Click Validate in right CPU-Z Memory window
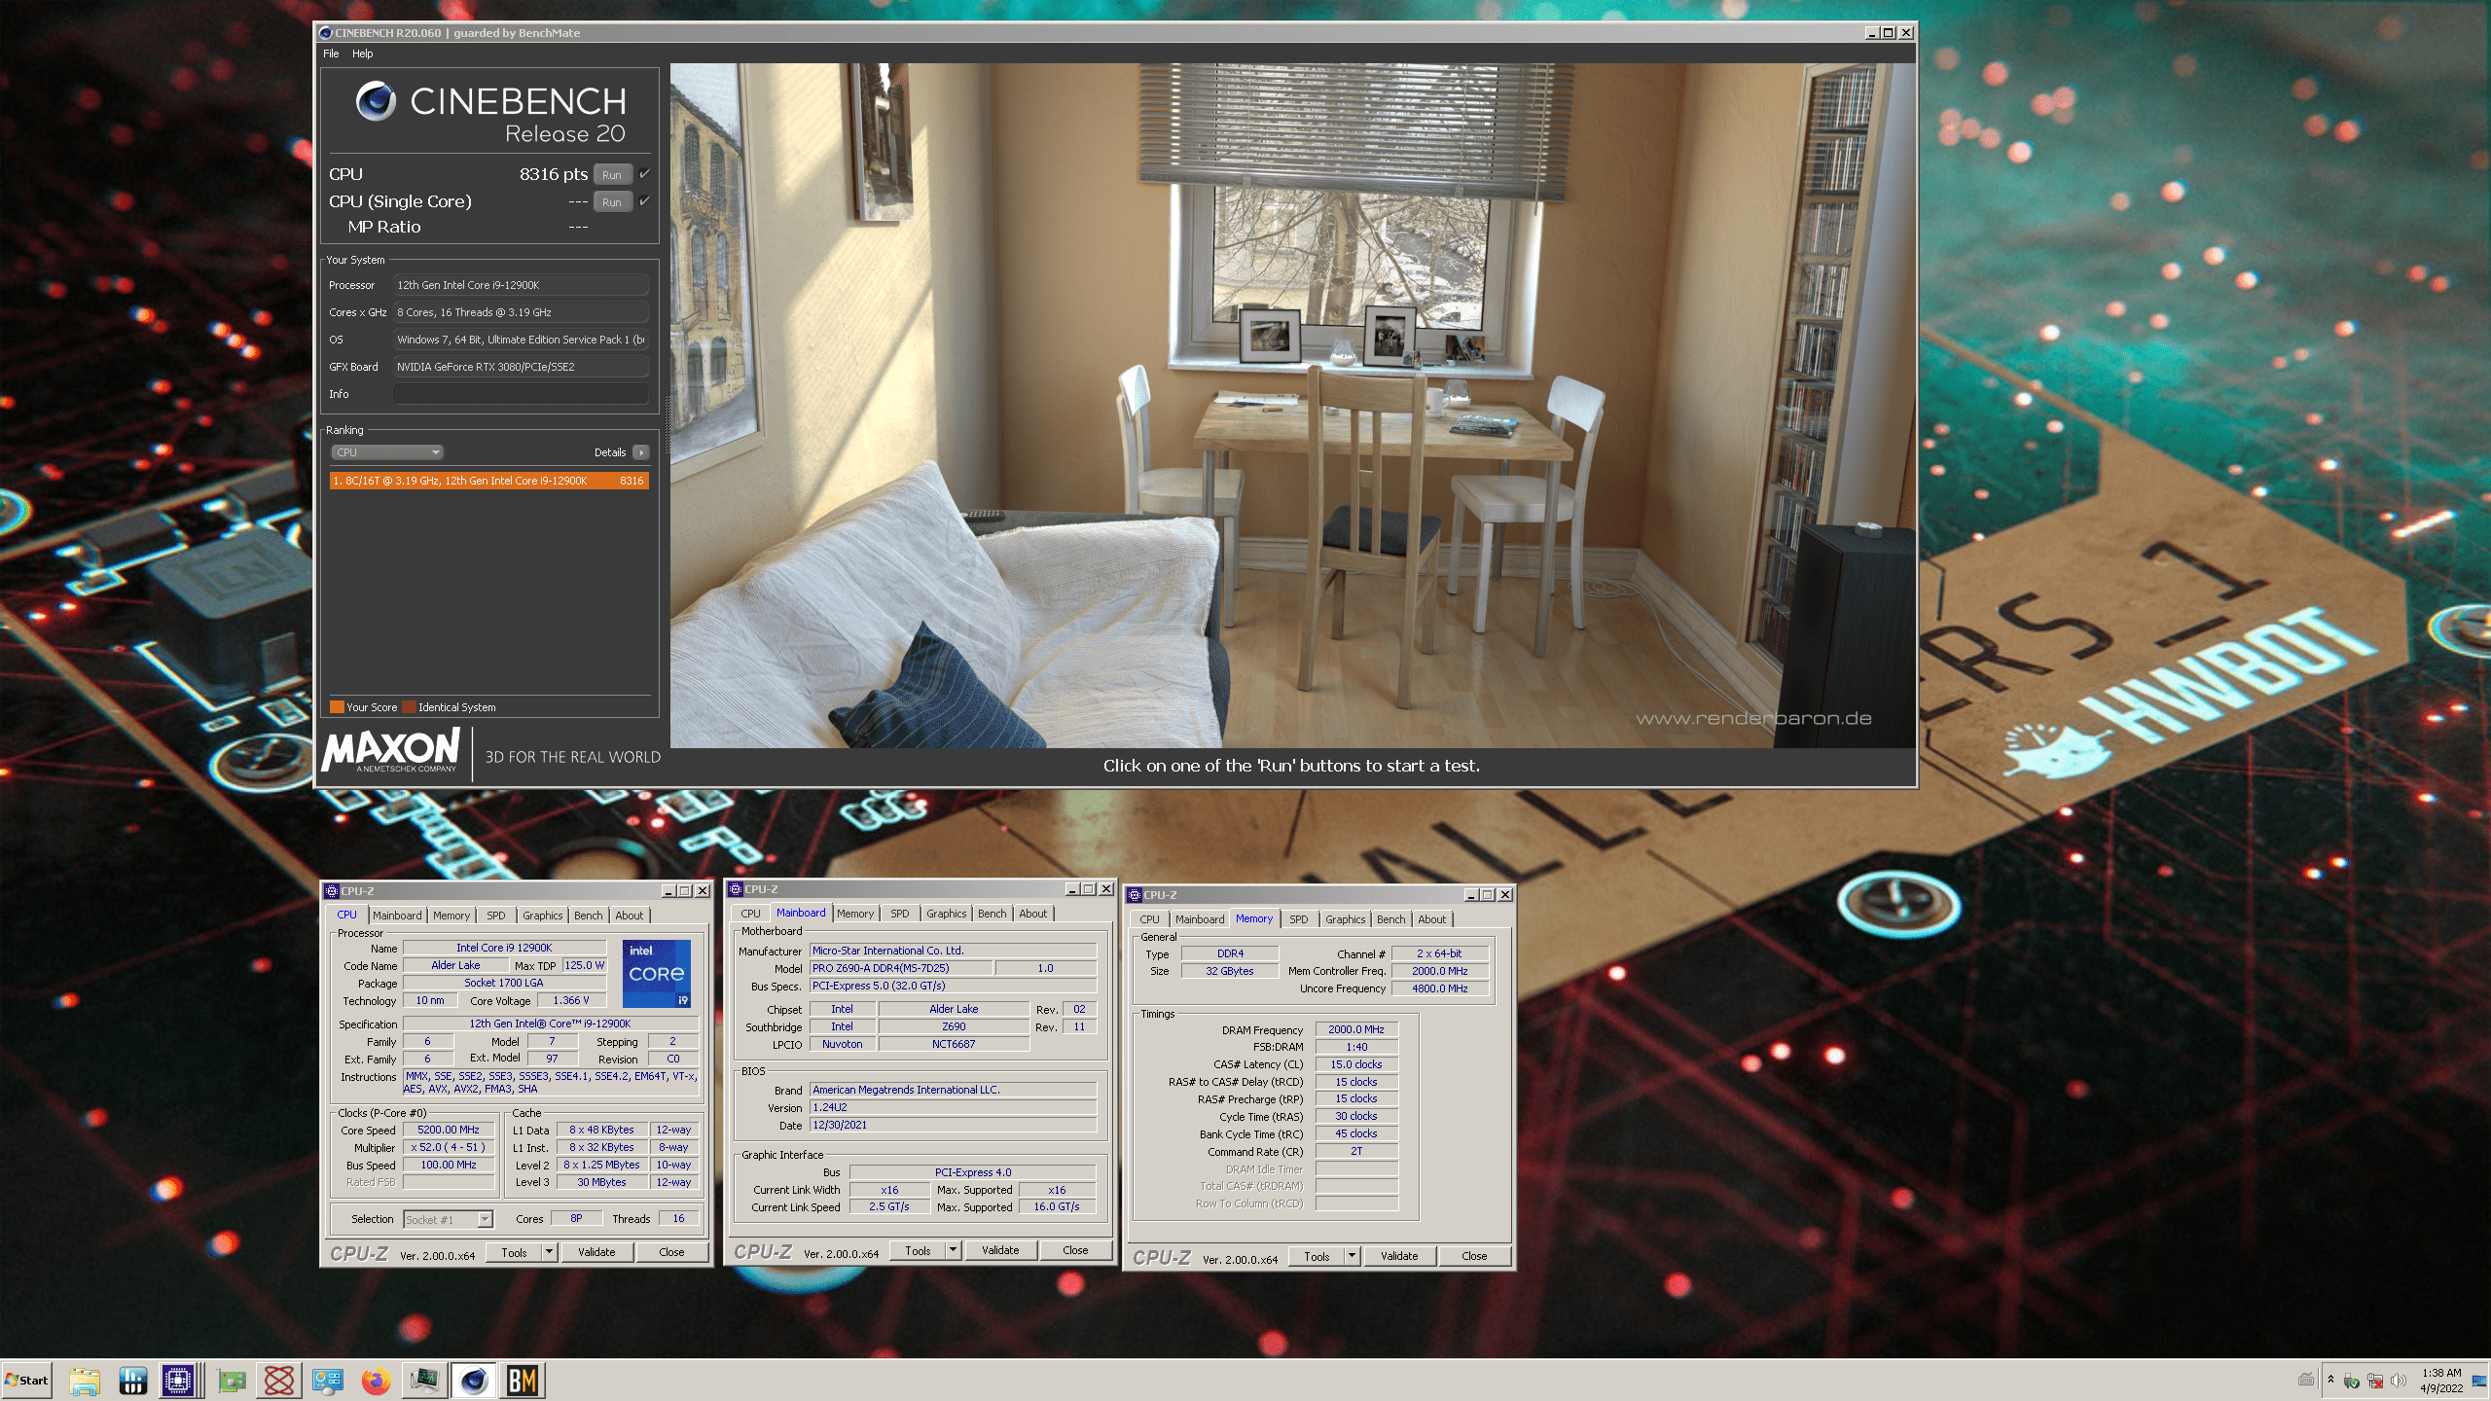Screen dimensions: 2491x1401 point(1399,1257)
